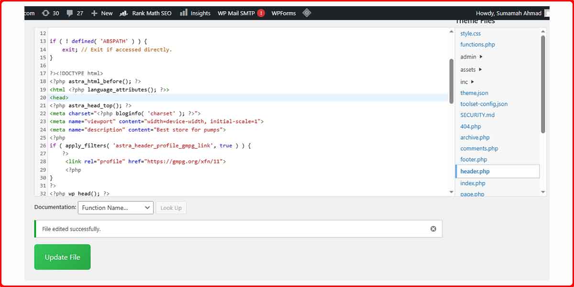The image size is (574, 287).
Task: Click the meta description line 24
Action: (138, 130)
